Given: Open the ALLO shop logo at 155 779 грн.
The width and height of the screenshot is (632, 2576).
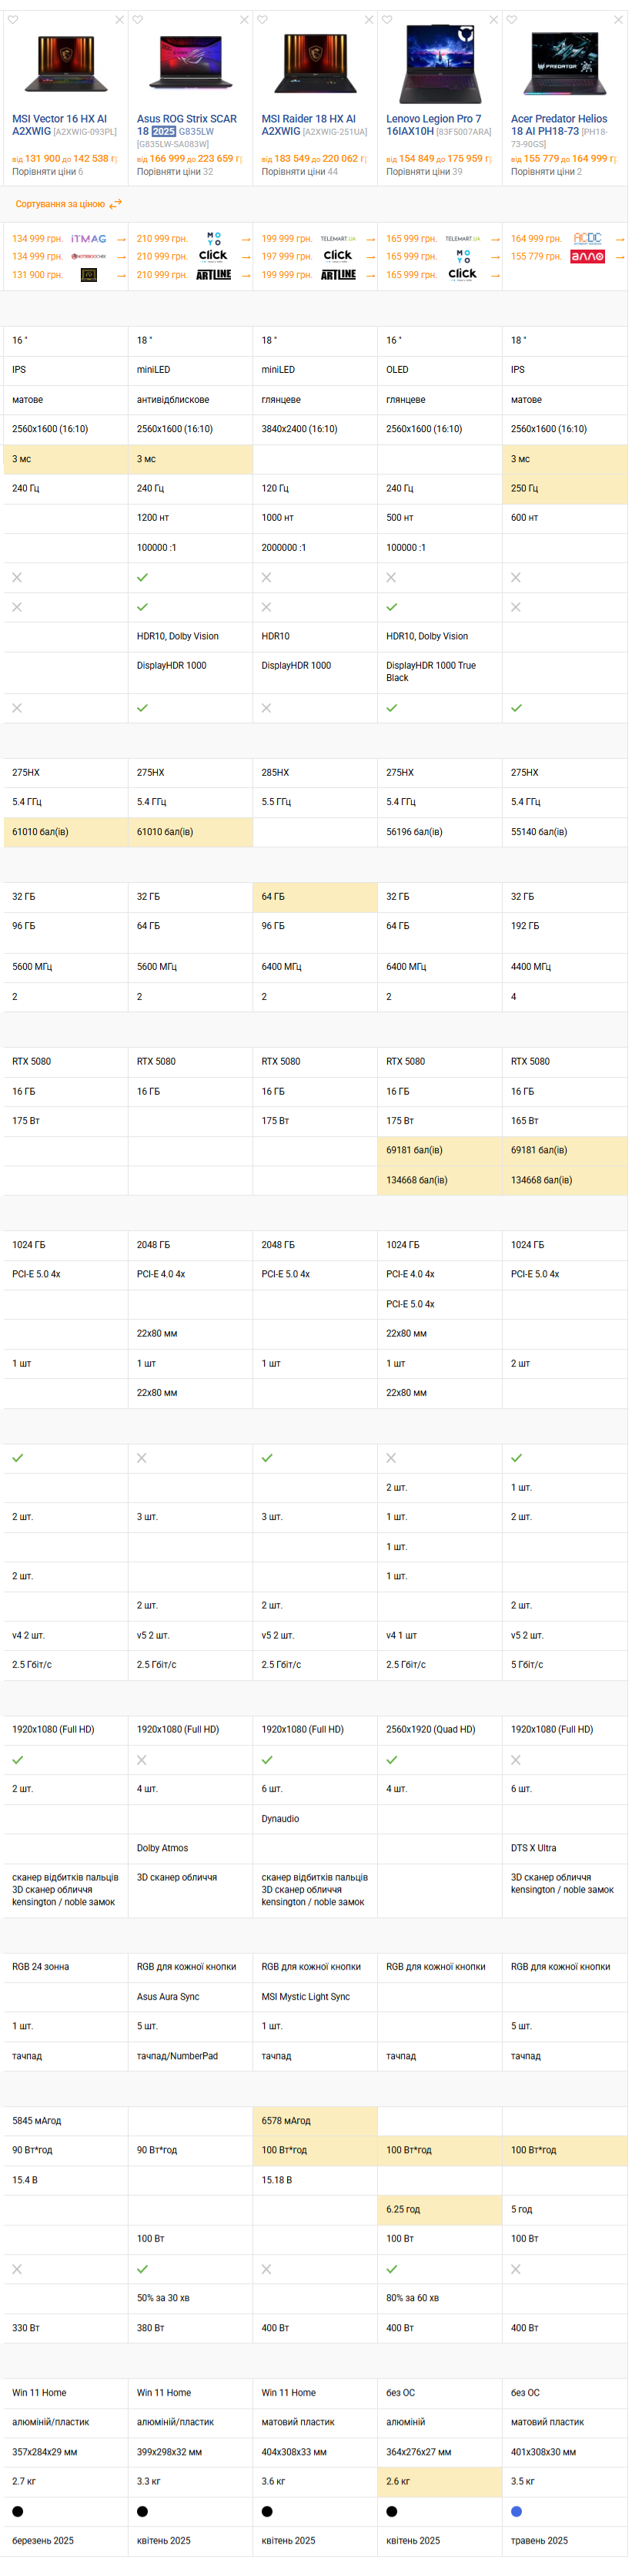Looking at the screenshot, I should pos(588,257).
